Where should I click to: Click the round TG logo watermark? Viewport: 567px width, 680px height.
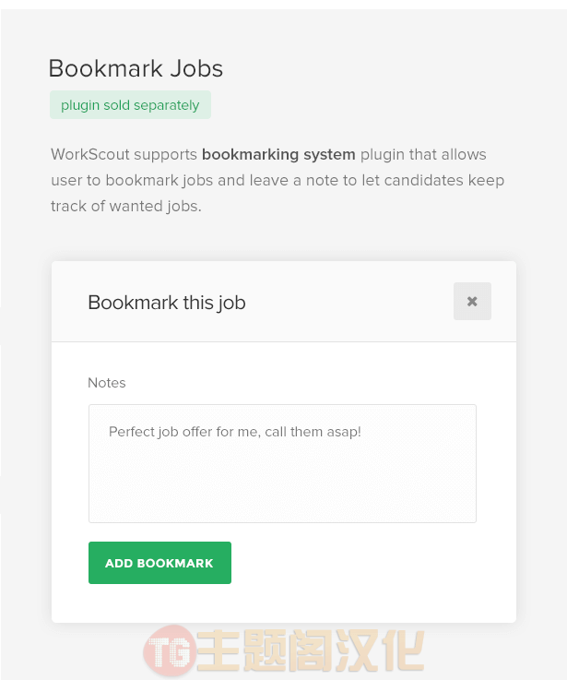(169, 650)
